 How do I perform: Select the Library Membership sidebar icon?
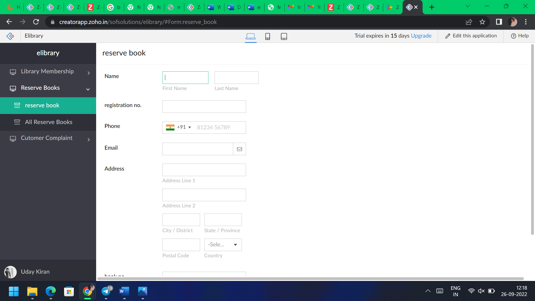[x=13, y=72]
